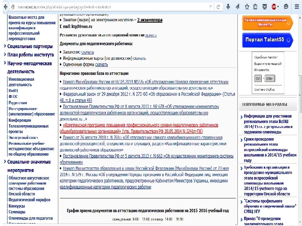Image resolution: width=302 pixels, height=226 pixels.
Task: Open the Hello chat smiley icon
Action: click(x=286, y=7)
